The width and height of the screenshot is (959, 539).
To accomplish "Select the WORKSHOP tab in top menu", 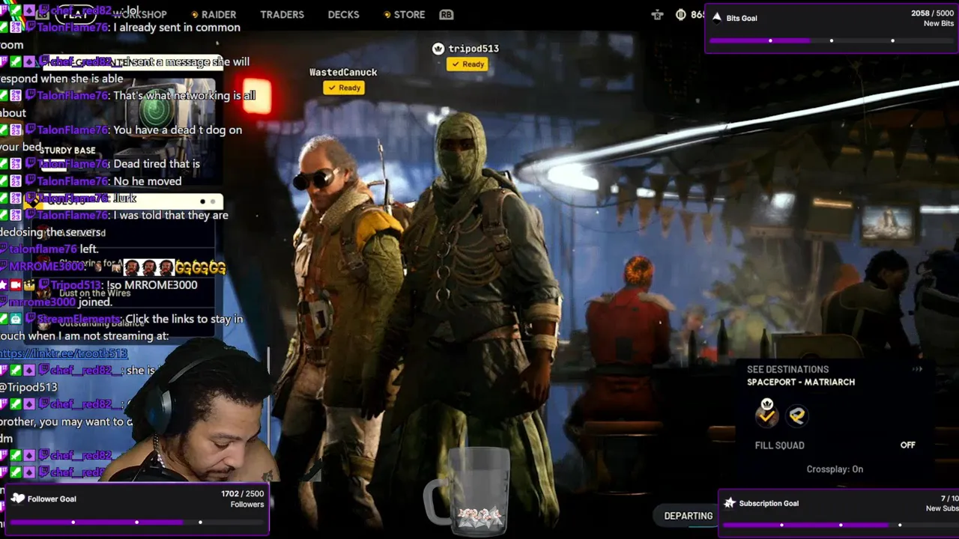I will click(139, 14).
